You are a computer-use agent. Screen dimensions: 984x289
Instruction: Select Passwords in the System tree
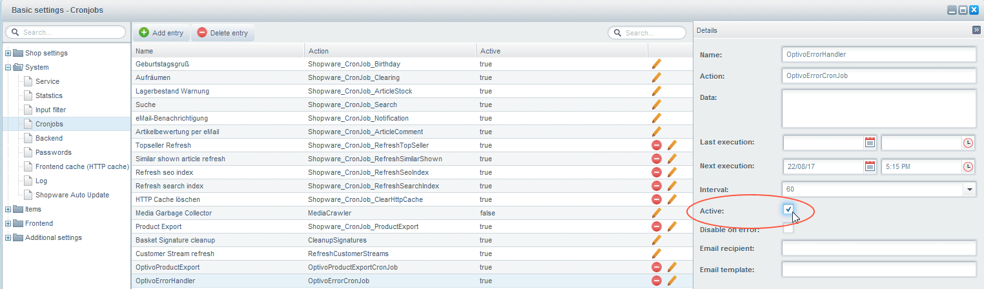[53, 152]
